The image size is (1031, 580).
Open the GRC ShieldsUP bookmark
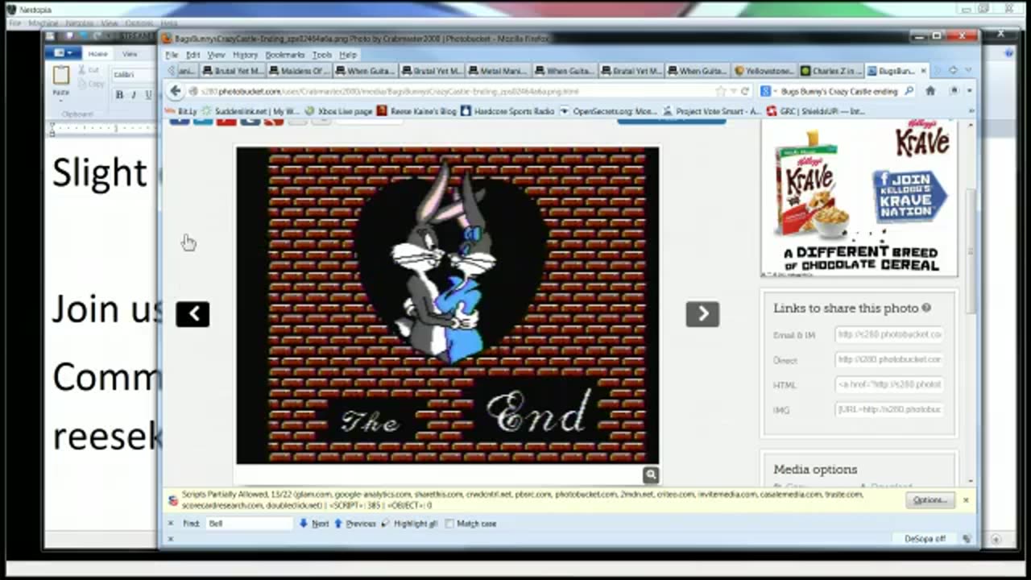[x=817, y=111]
